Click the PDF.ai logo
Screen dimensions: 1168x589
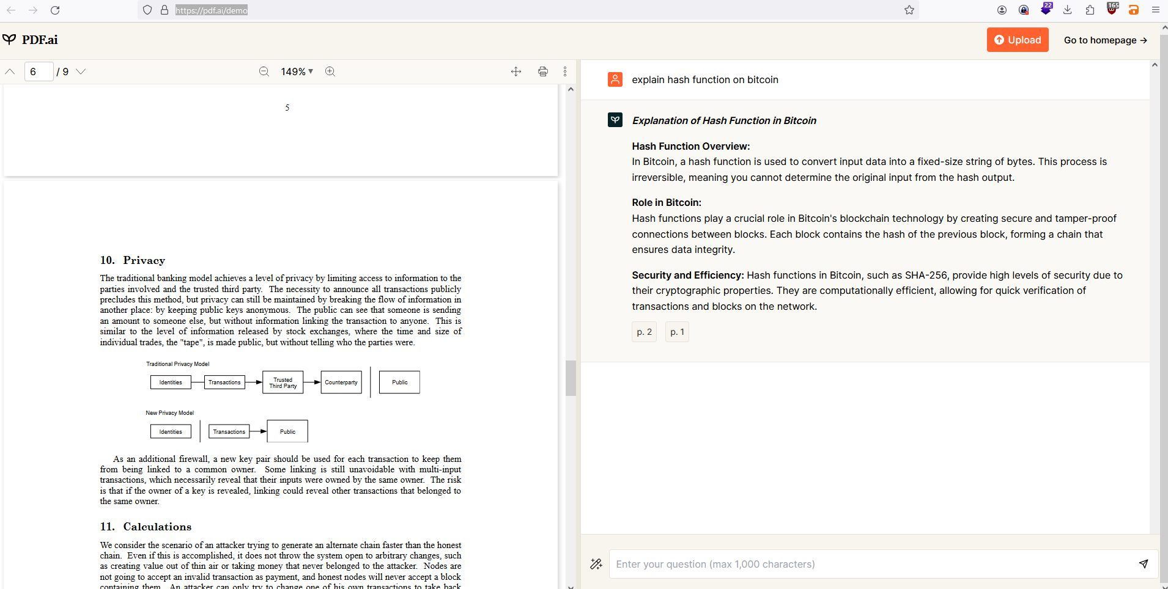(x=30, y=40)
